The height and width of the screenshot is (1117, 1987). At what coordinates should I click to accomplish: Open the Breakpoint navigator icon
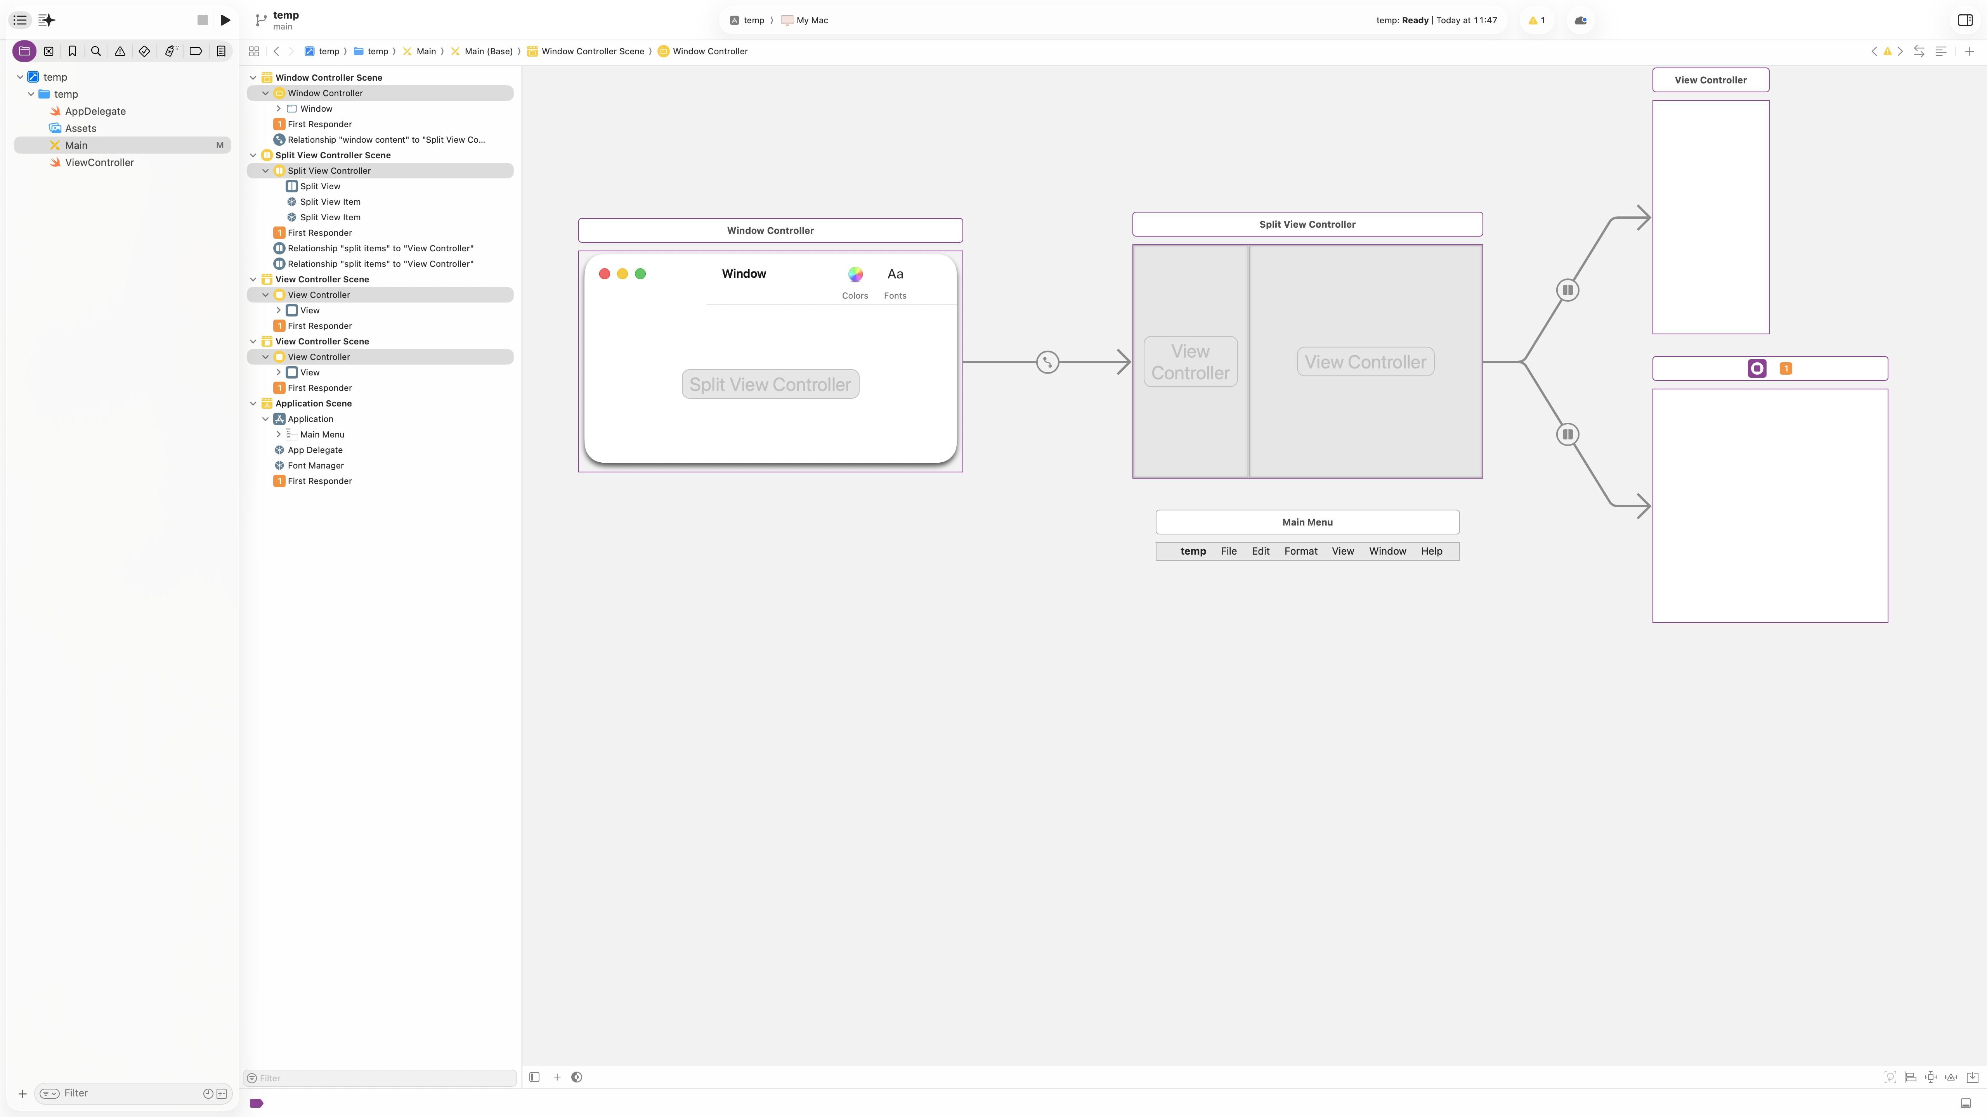[x=196, y=51]
